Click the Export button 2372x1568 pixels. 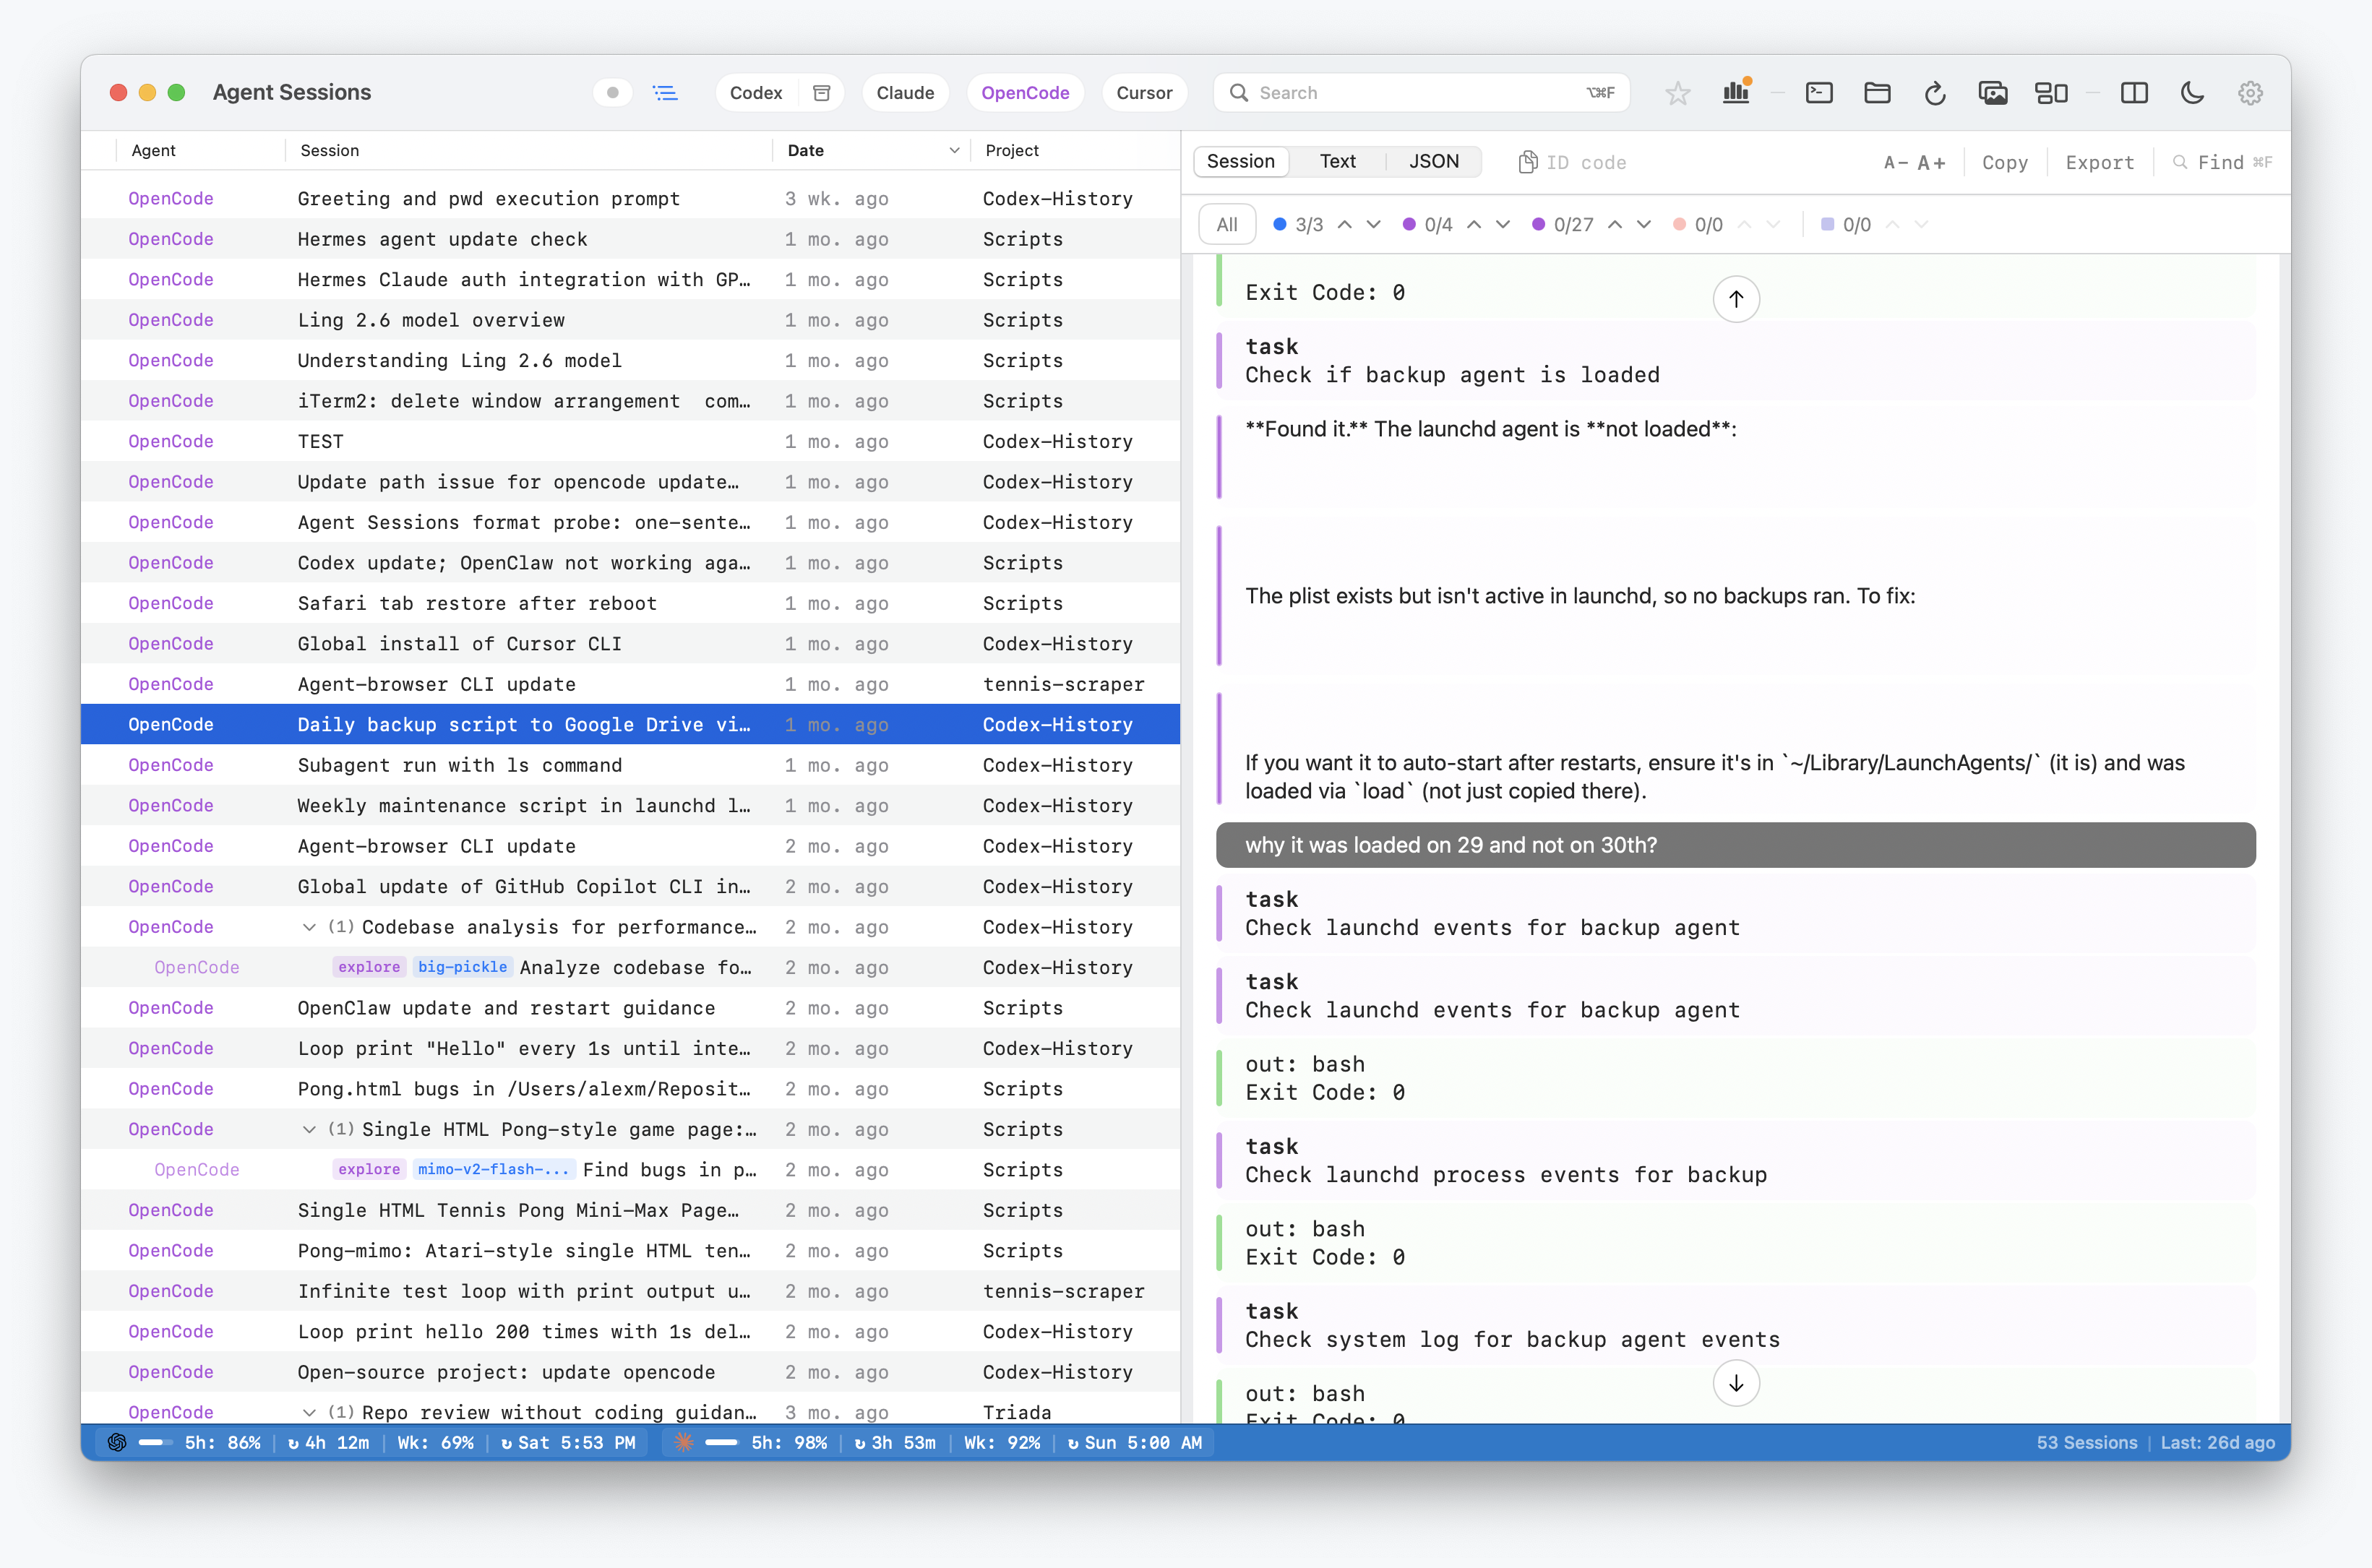2099,162
